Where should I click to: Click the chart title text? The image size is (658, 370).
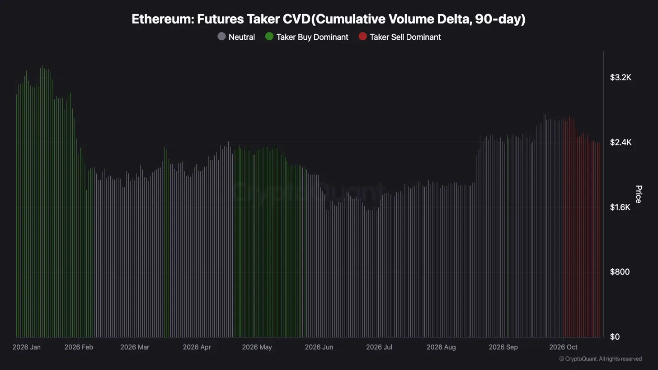coord(329,19)
